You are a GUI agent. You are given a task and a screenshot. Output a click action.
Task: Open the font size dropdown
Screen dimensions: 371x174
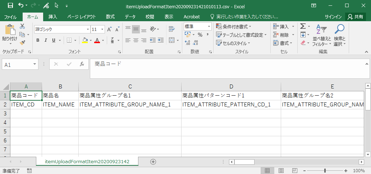102,29
